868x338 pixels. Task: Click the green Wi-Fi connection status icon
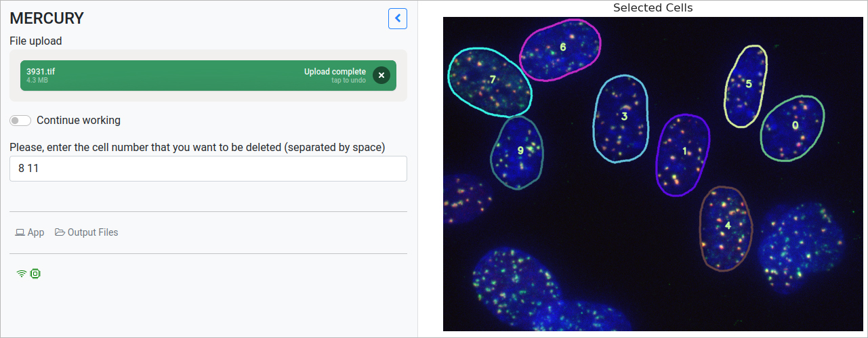(x=22, y=274)
